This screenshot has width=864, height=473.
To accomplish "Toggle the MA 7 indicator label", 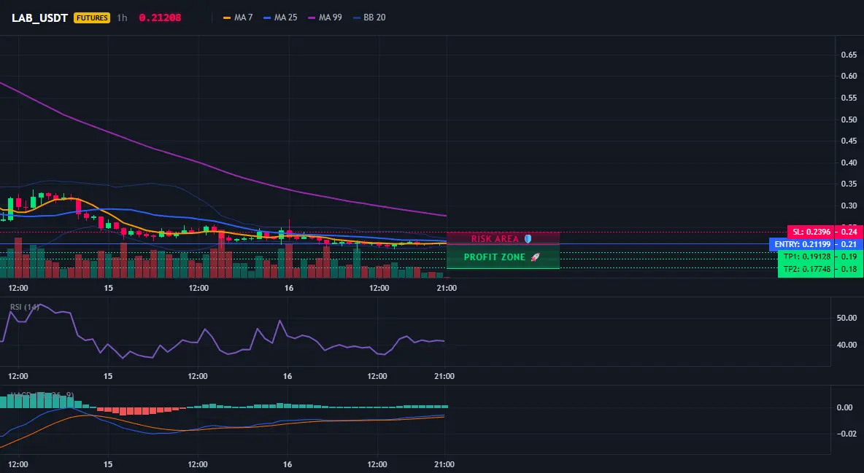I will [244, 17].
